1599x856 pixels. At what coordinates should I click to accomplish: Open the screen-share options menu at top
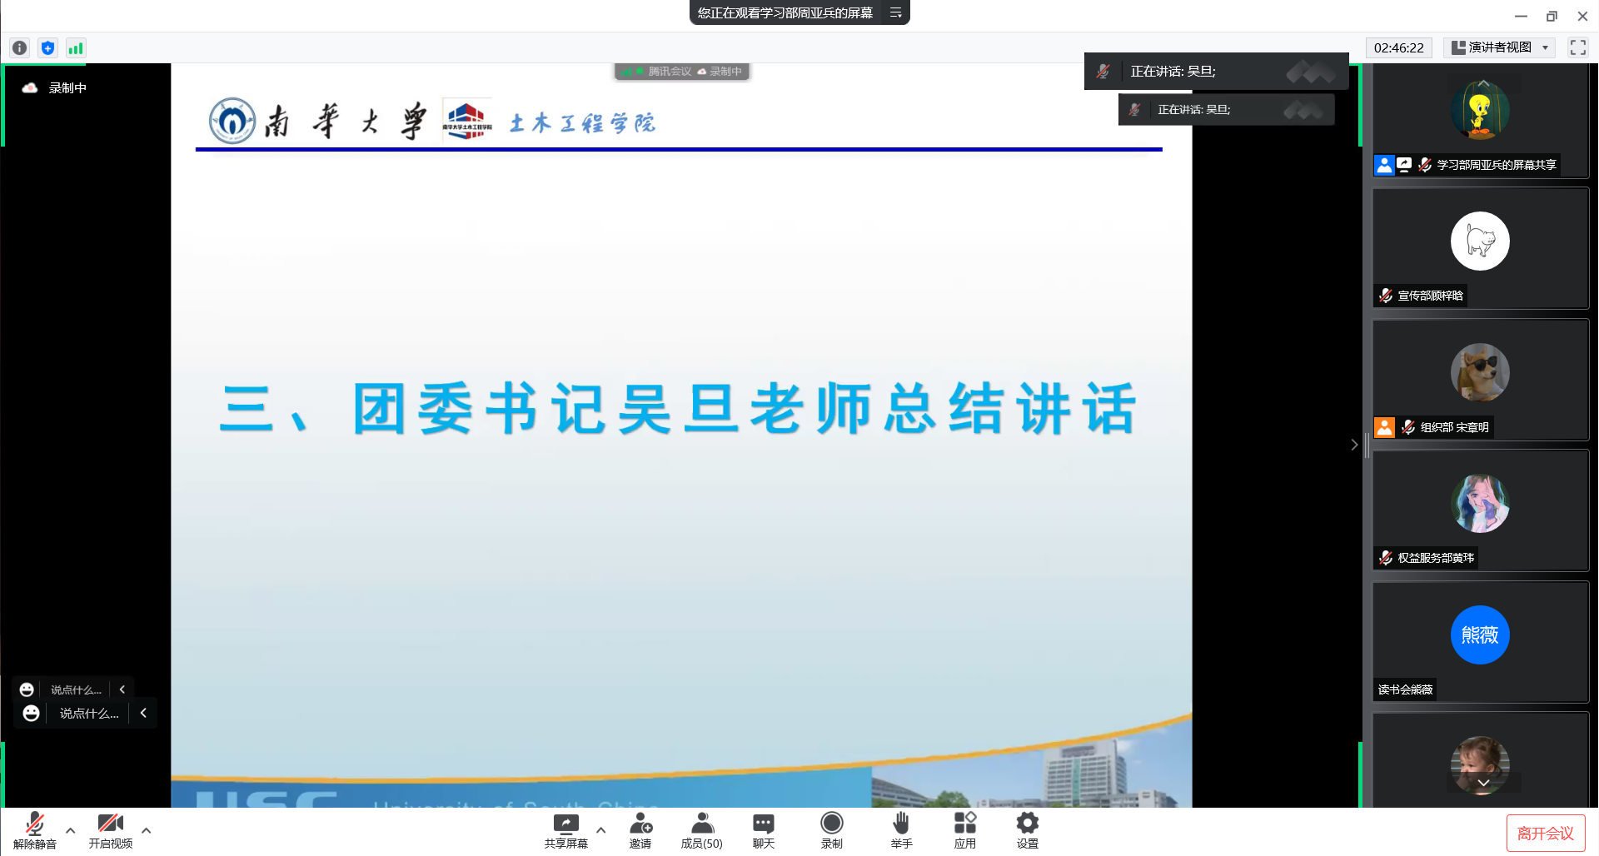[x=896, y=12]
